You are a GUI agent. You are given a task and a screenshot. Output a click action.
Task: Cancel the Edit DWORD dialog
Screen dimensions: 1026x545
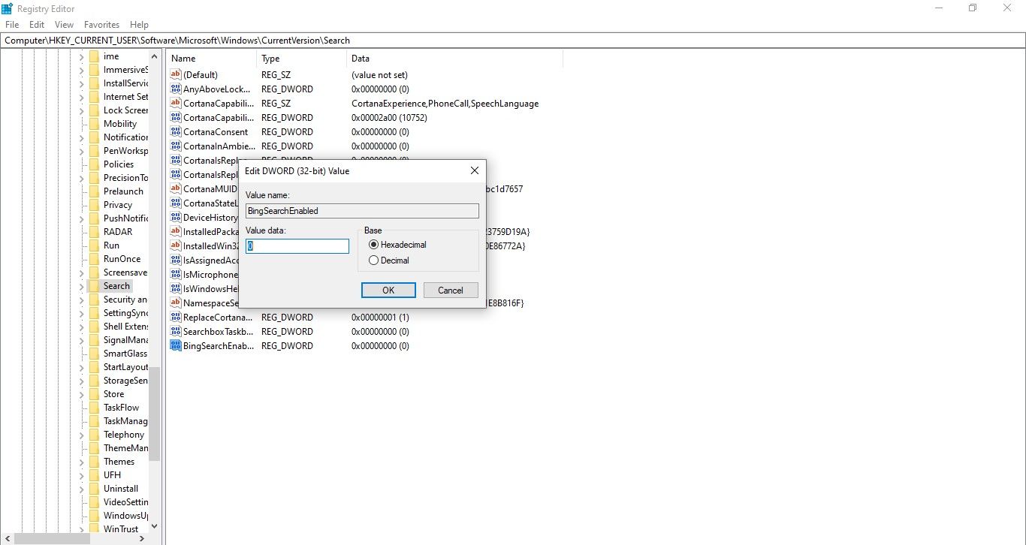451,291
